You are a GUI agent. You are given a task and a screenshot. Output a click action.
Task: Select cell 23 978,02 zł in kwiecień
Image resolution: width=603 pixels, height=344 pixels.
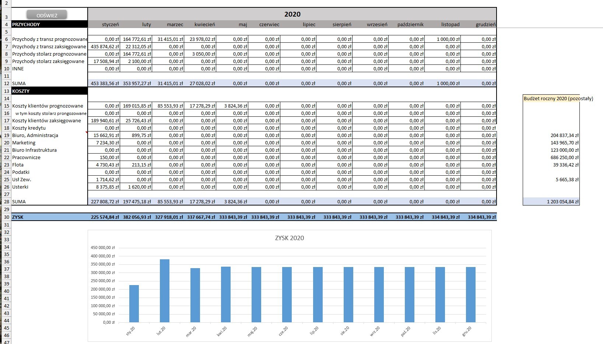(200, 39)
